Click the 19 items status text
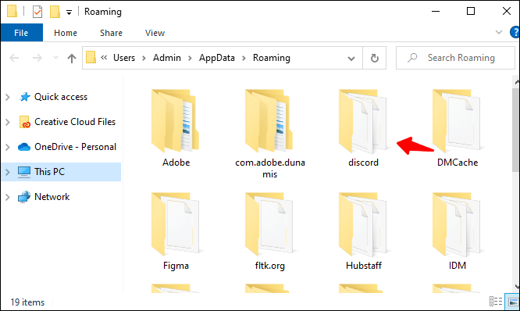Screen dimensions: 520x311 pos(27,302)
